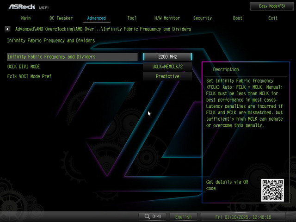Open the H/W Monitor tab

point(167,18)
